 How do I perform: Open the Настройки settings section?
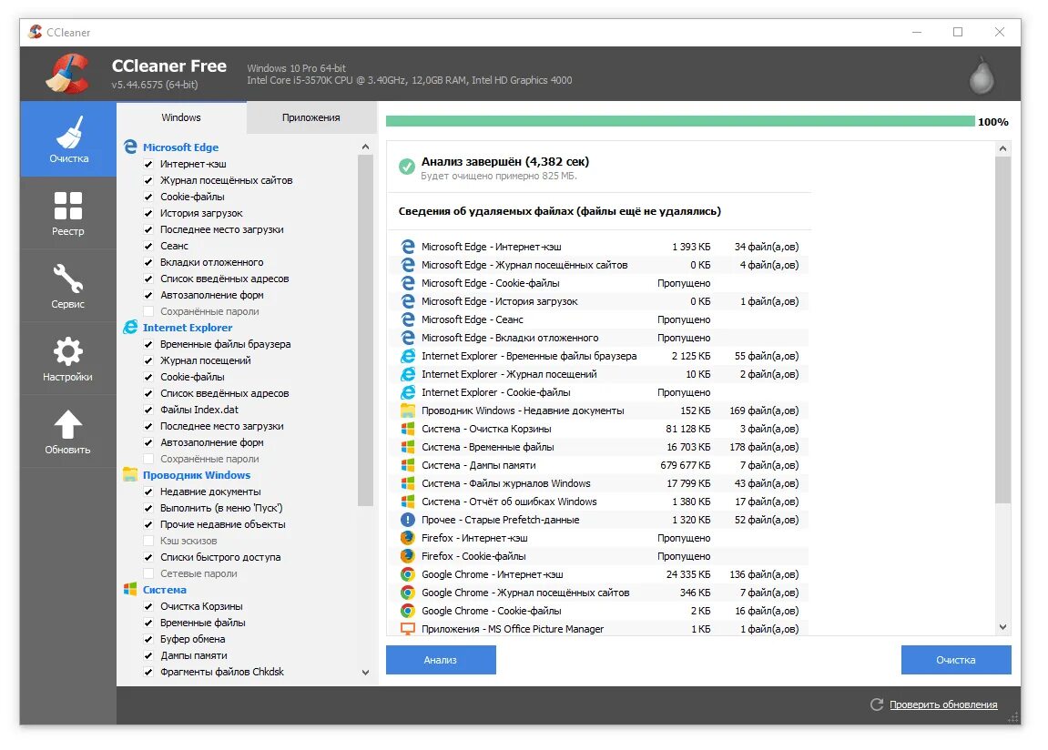click(x=68, y=360)
